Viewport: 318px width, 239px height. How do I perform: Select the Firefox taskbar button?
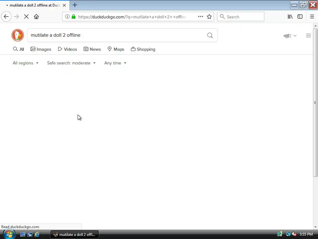click(x=75, y=235)
